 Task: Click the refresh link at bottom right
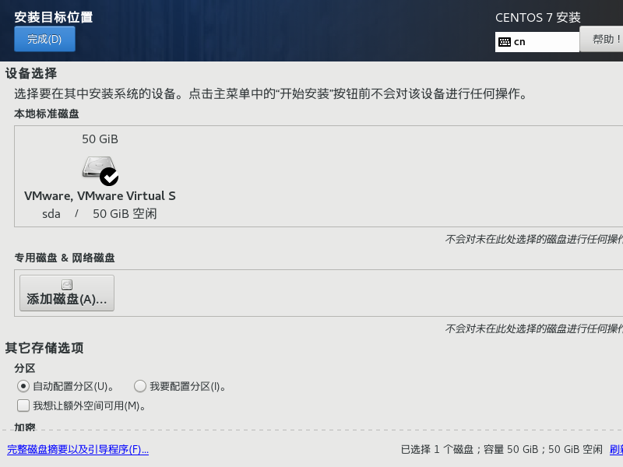[616, 450]
